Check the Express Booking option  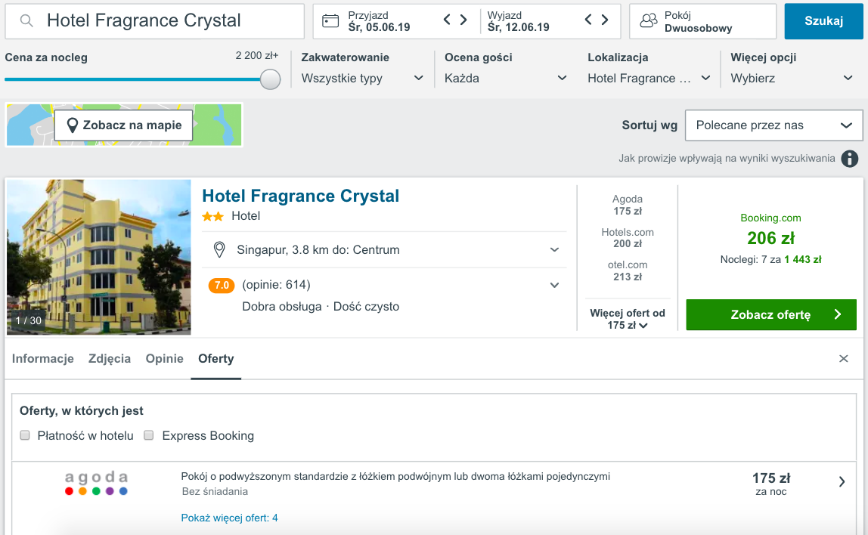tap(149, 435)
